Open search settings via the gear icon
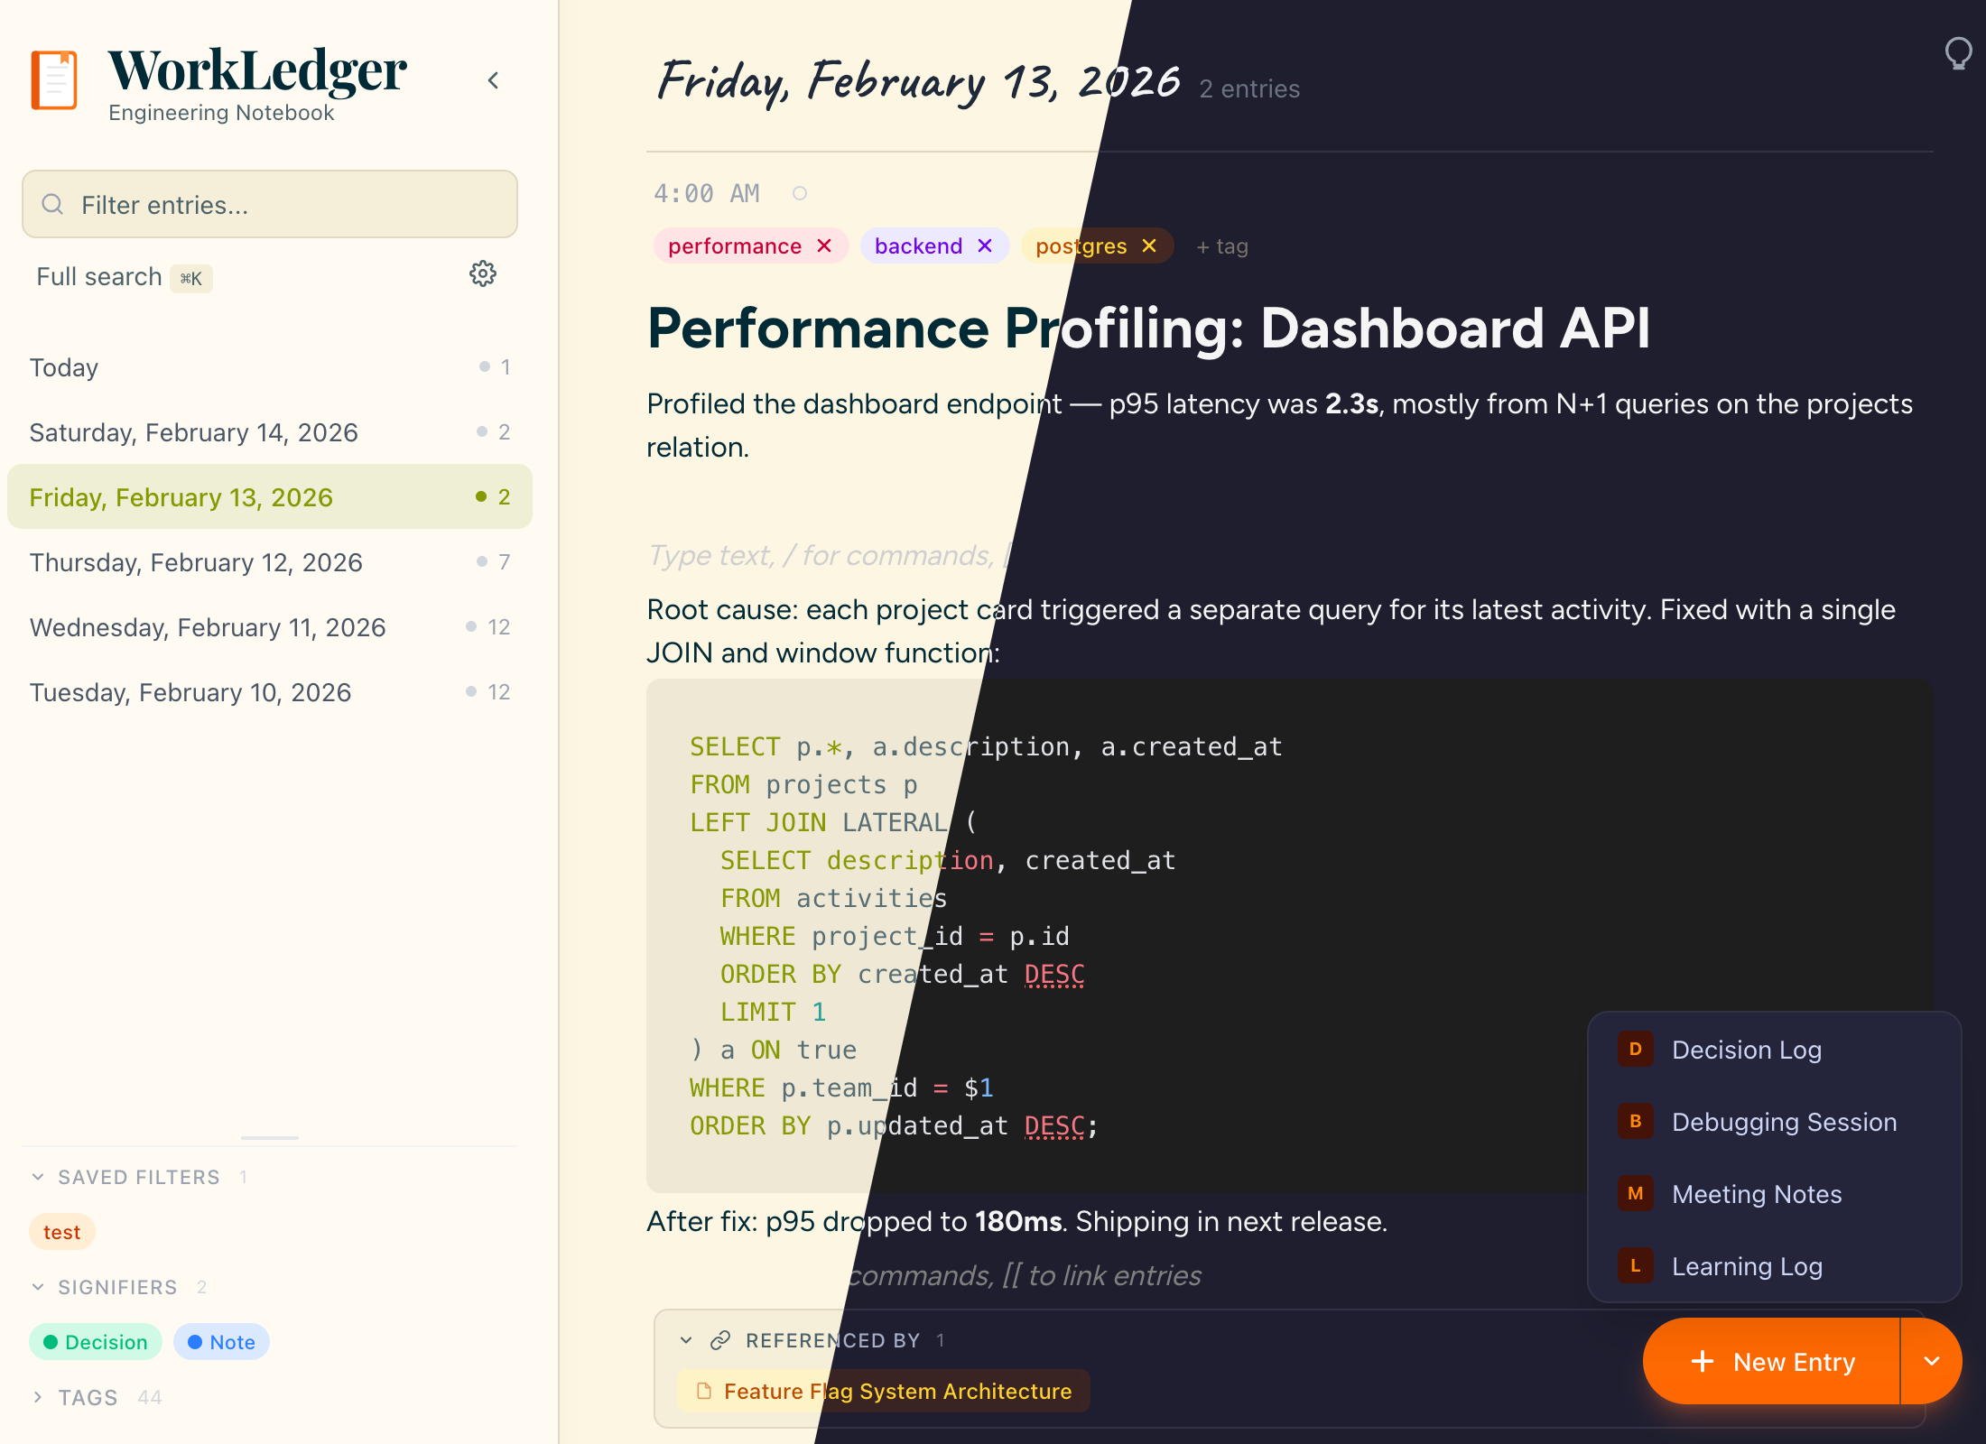Screen dimensions: 1986x1444 [x=483, y=274]
